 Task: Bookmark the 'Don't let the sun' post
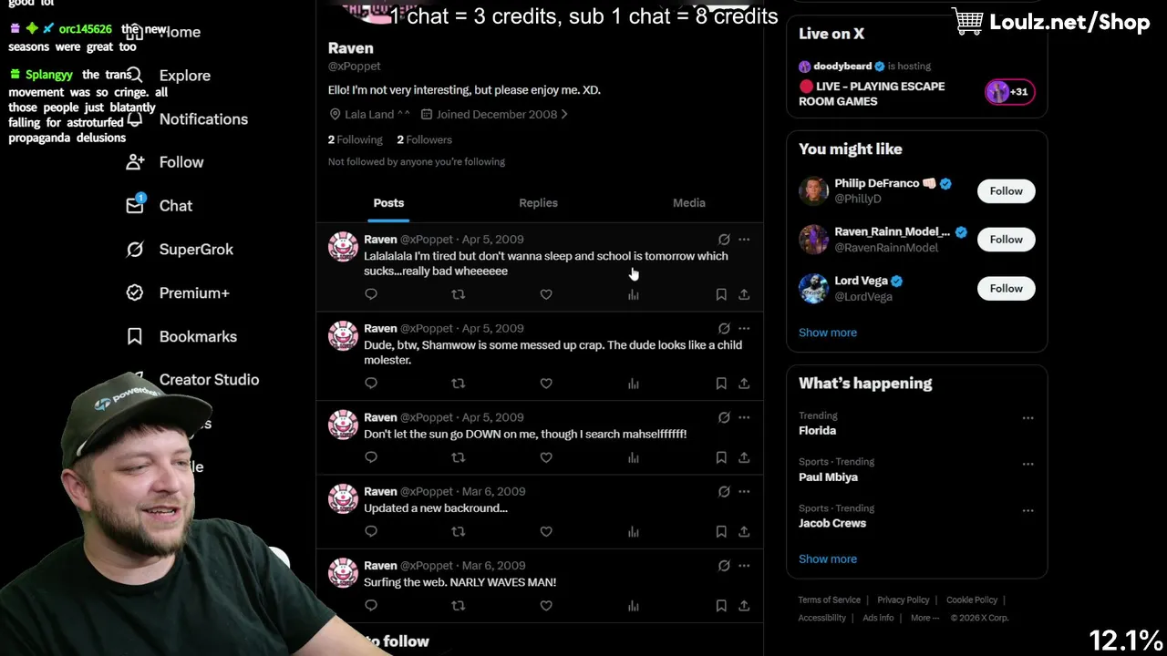[721, 457]
